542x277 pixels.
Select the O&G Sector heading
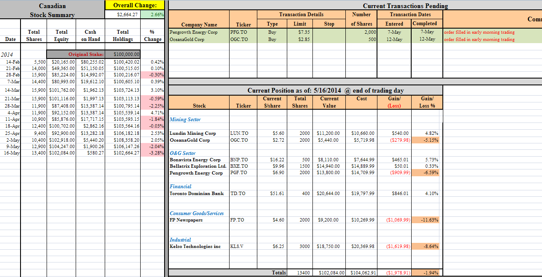[183, 153]
